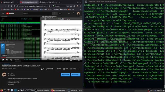Switch to the vim/vim GitHub tab
Screen dimensions: 165x92
point(48,2)
